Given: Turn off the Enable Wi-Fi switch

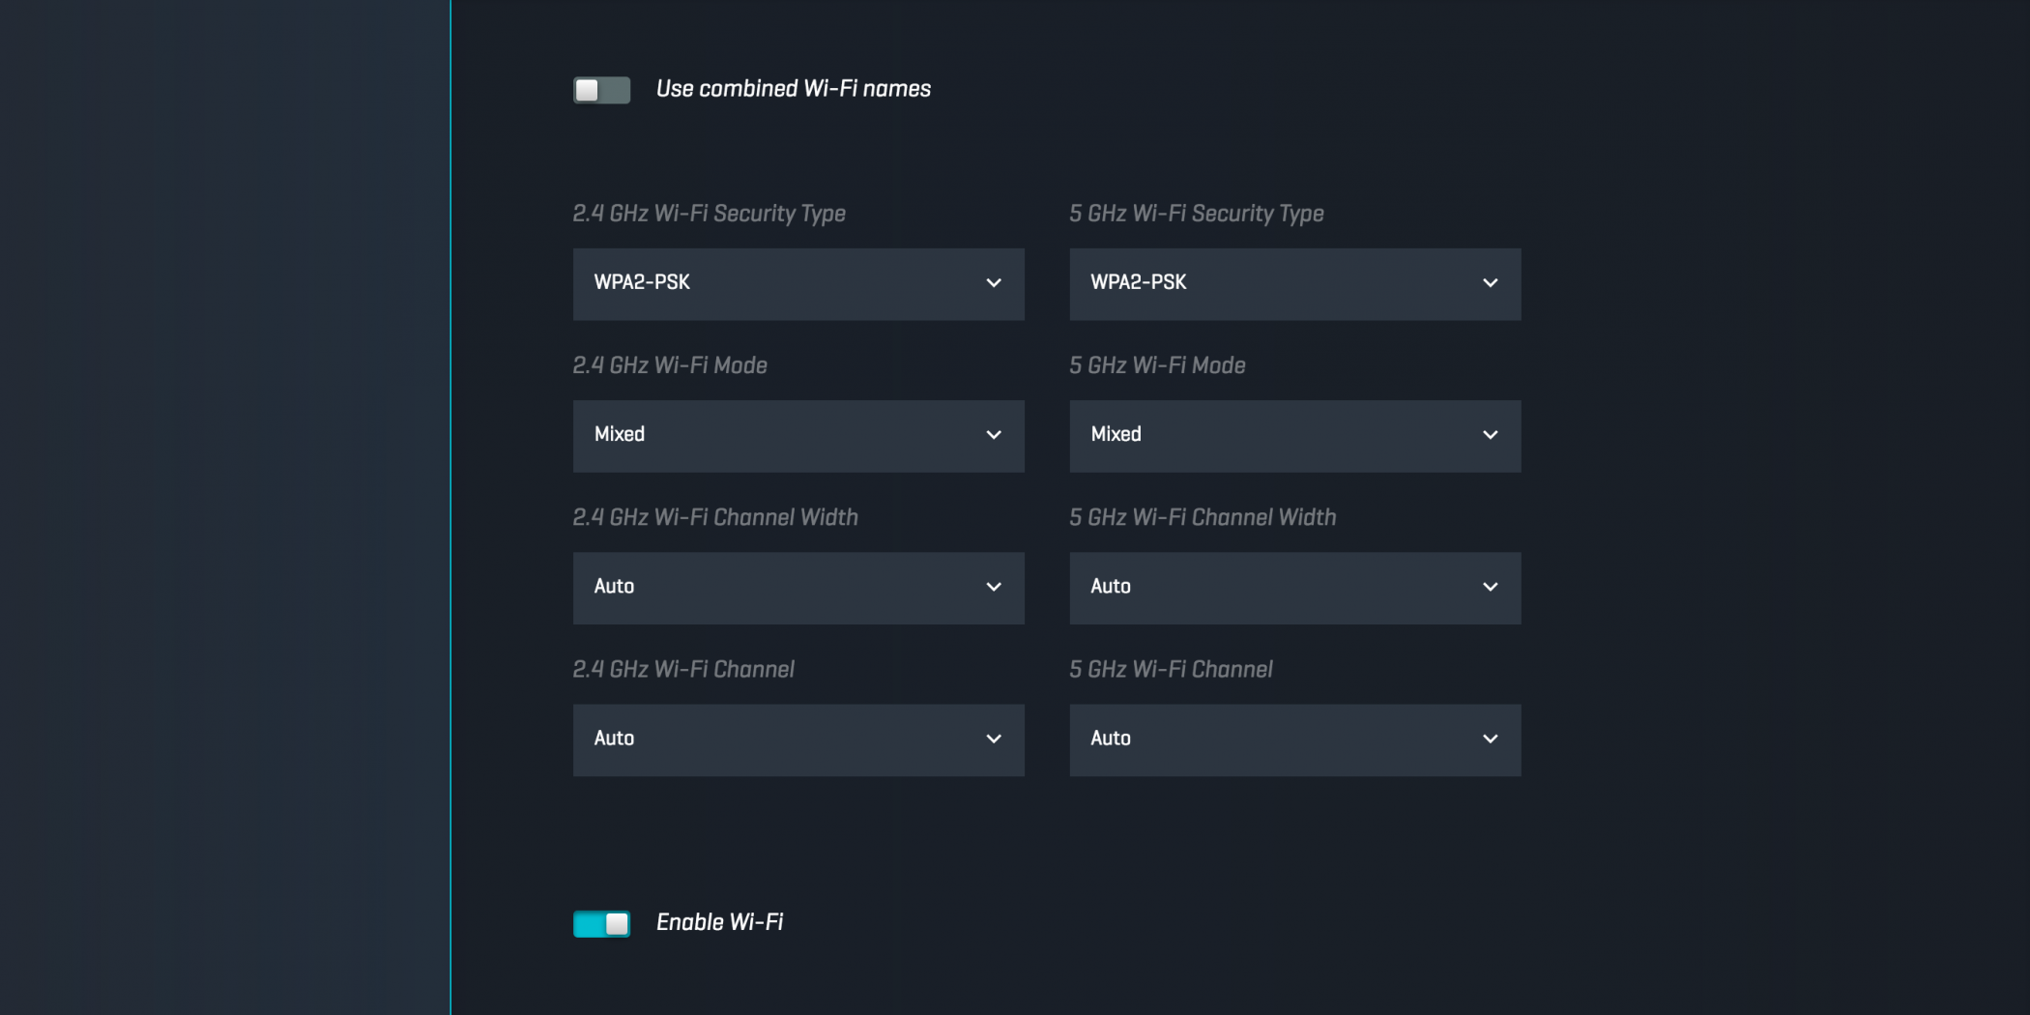Looking at the screenshot, I should point(601,923).
